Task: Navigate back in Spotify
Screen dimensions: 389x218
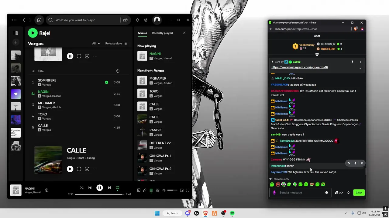Action: tap(24, 20)
